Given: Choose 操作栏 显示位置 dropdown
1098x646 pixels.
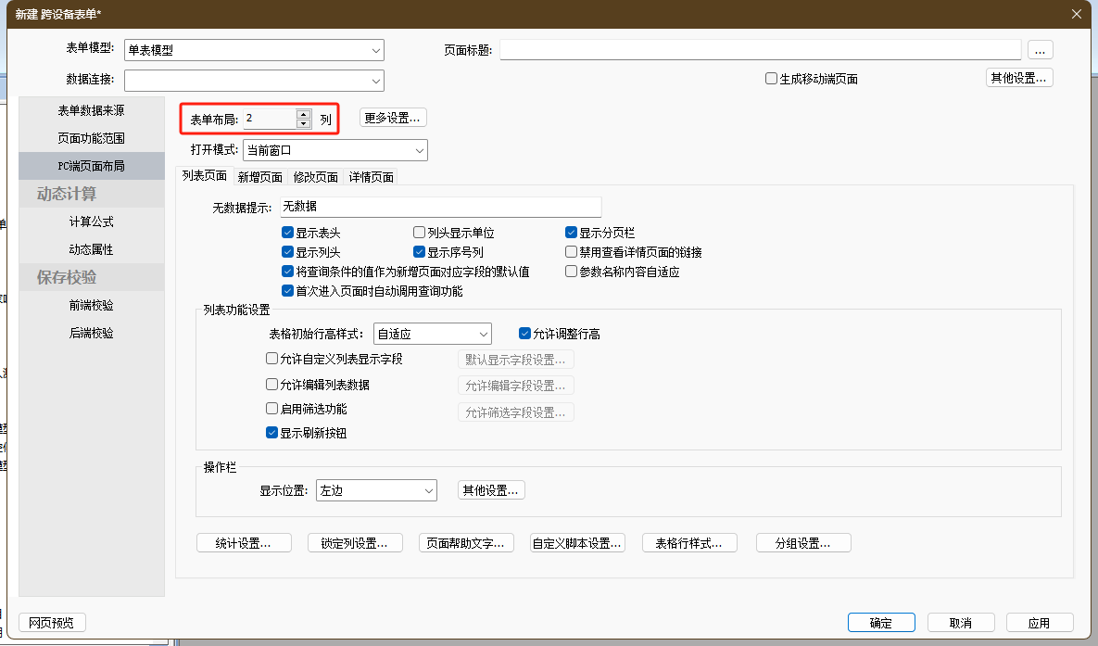Looking at the screenshot, I should [429, 490].
